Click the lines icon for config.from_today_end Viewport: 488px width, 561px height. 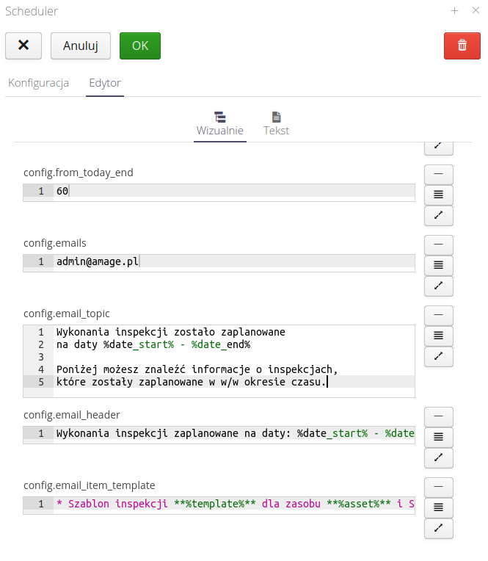[438, 195]
